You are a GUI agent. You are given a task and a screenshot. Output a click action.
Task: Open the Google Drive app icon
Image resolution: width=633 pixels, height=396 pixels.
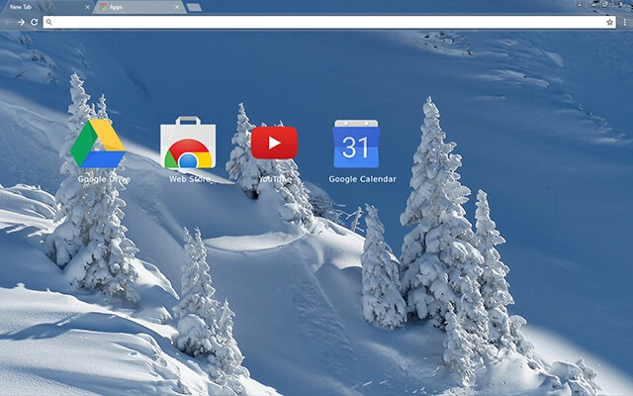click(x=98, y=144)
